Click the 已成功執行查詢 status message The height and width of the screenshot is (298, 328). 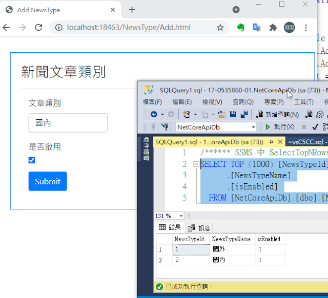[x=189, y=287]
